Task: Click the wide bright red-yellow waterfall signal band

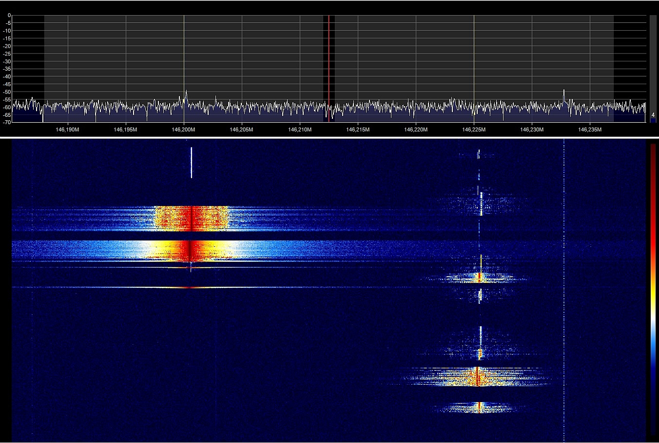Action: click(x=191, y=250)
